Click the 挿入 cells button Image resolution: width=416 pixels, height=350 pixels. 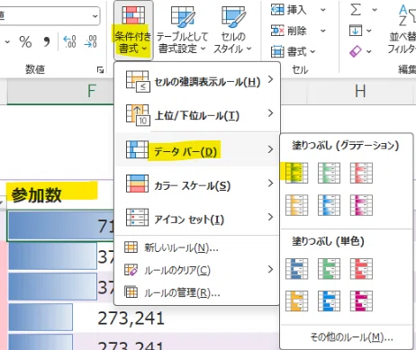click(x=289, y=10)
